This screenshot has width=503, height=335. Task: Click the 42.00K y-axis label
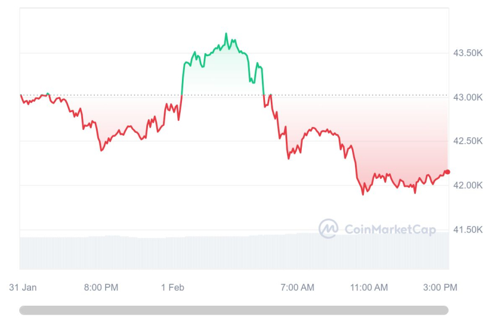pos(468,185)
